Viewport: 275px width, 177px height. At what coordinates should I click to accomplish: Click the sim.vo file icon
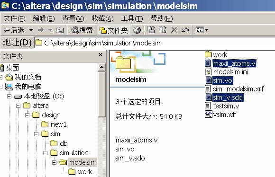209,80
